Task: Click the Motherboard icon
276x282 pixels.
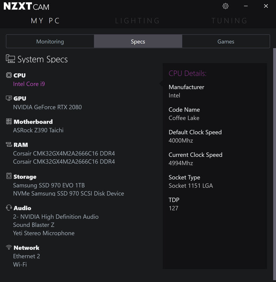Action: (x=9, y=121)
